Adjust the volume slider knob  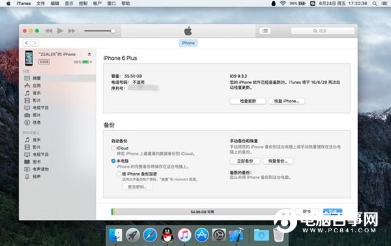113,31
